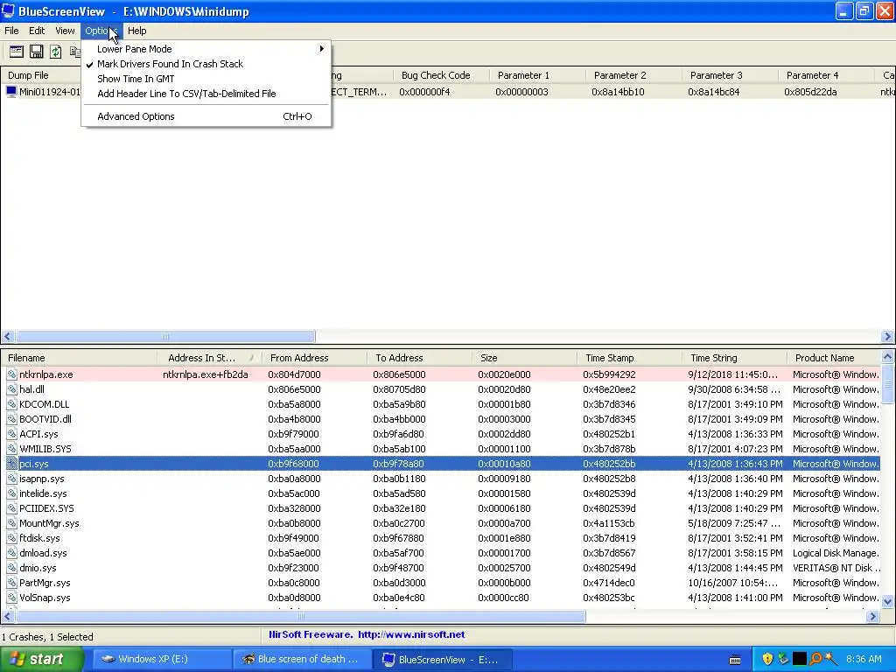Click the KDCOM.DLL row file icon
The width and height of the screenshot is (896, 672).
(11, 404)
